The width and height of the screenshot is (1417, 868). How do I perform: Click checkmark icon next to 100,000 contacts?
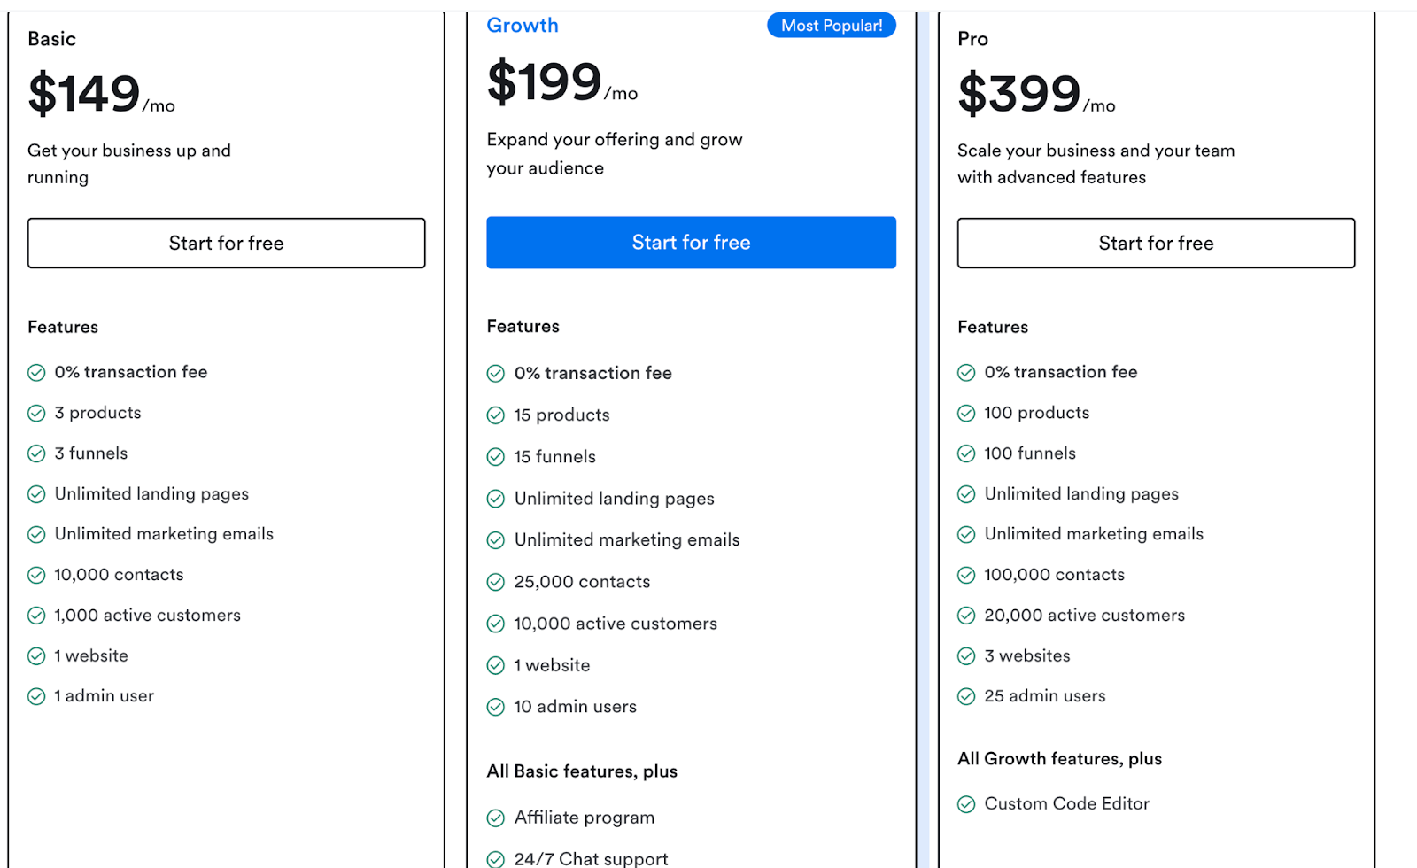pyautogui.click(x=966, y=576)
